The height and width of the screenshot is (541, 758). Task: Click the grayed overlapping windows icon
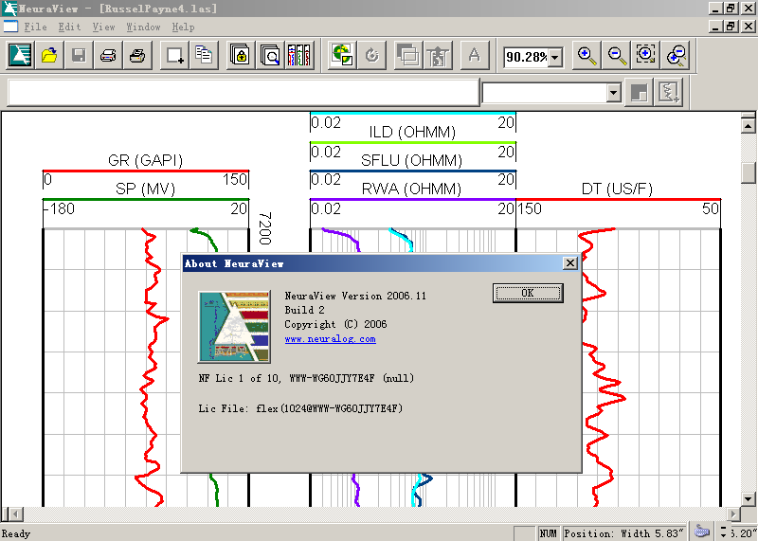tap(408, 55)
